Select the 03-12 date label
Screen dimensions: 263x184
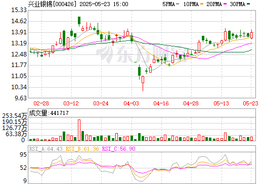pos(71,103)
